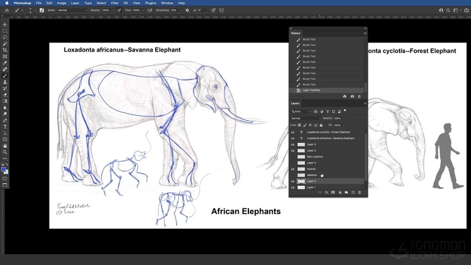471x265 pixels.
Task: Open the Window menu
Action: pos(167,3)
